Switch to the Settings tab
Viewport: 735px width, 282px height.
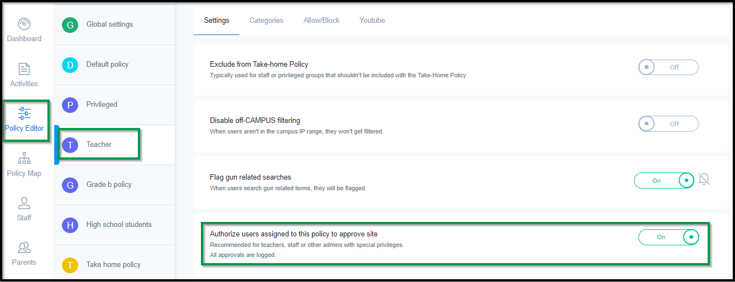click(217, 21)
